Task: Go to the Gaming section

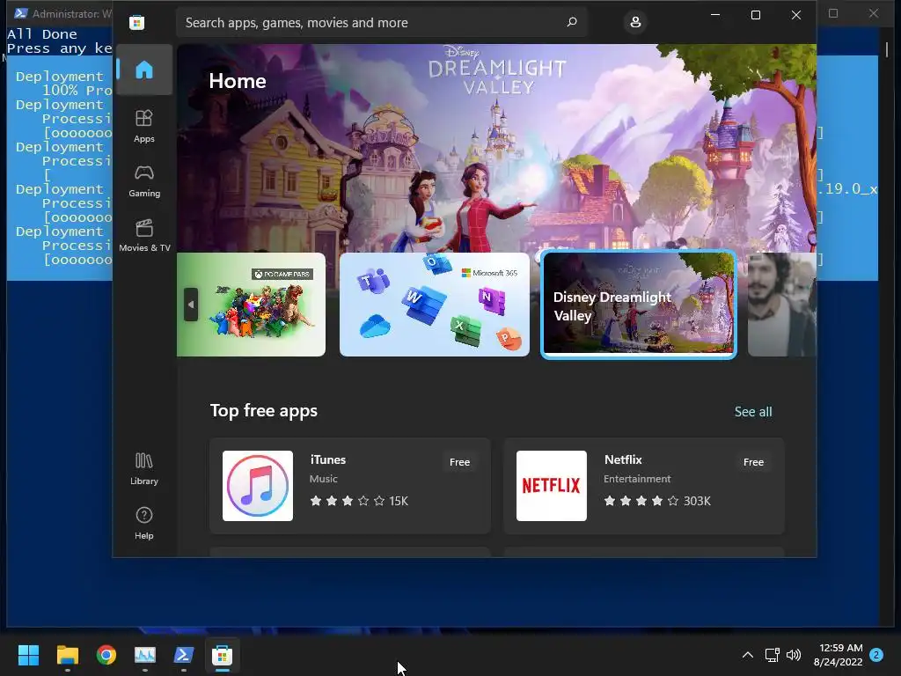Action: pos(144,181)
